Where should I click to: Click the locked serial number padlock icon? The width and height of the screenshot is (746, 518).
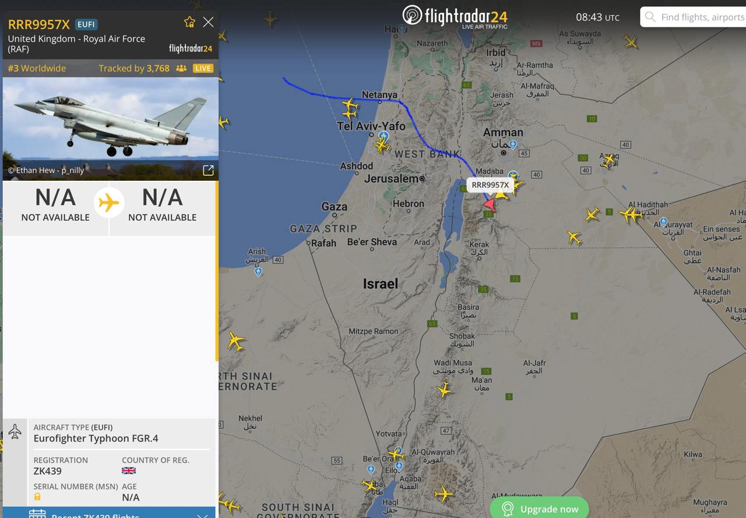[37, 497]
